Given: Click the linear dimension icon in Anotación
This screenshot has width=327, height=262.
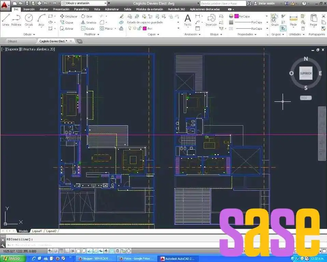Looking at the screenshot, I should pyautogui.click(x=198, y=16).
